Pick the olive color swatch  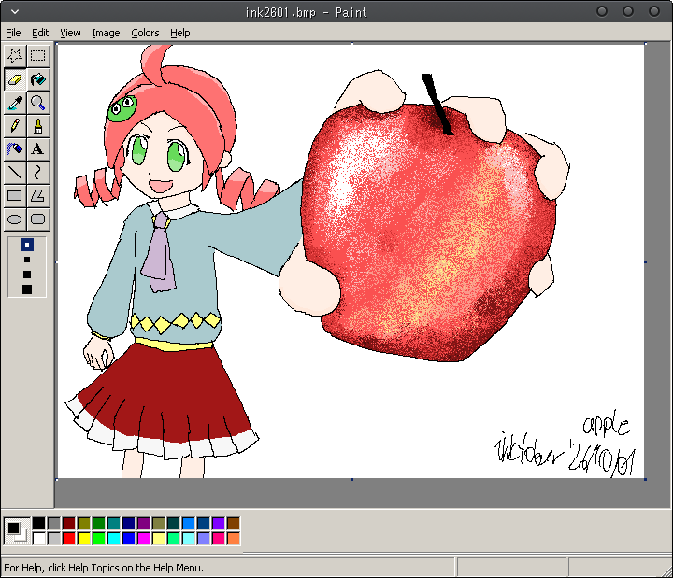coord(84,523)
